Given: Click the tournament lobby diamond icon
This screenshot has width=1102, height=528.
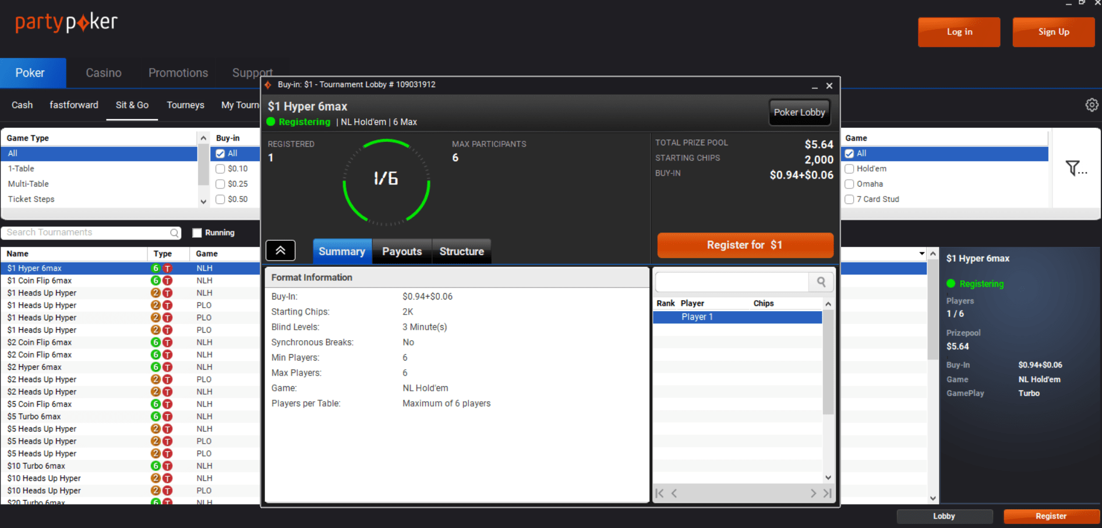Looking at the screenshot, I should [268, 85].
